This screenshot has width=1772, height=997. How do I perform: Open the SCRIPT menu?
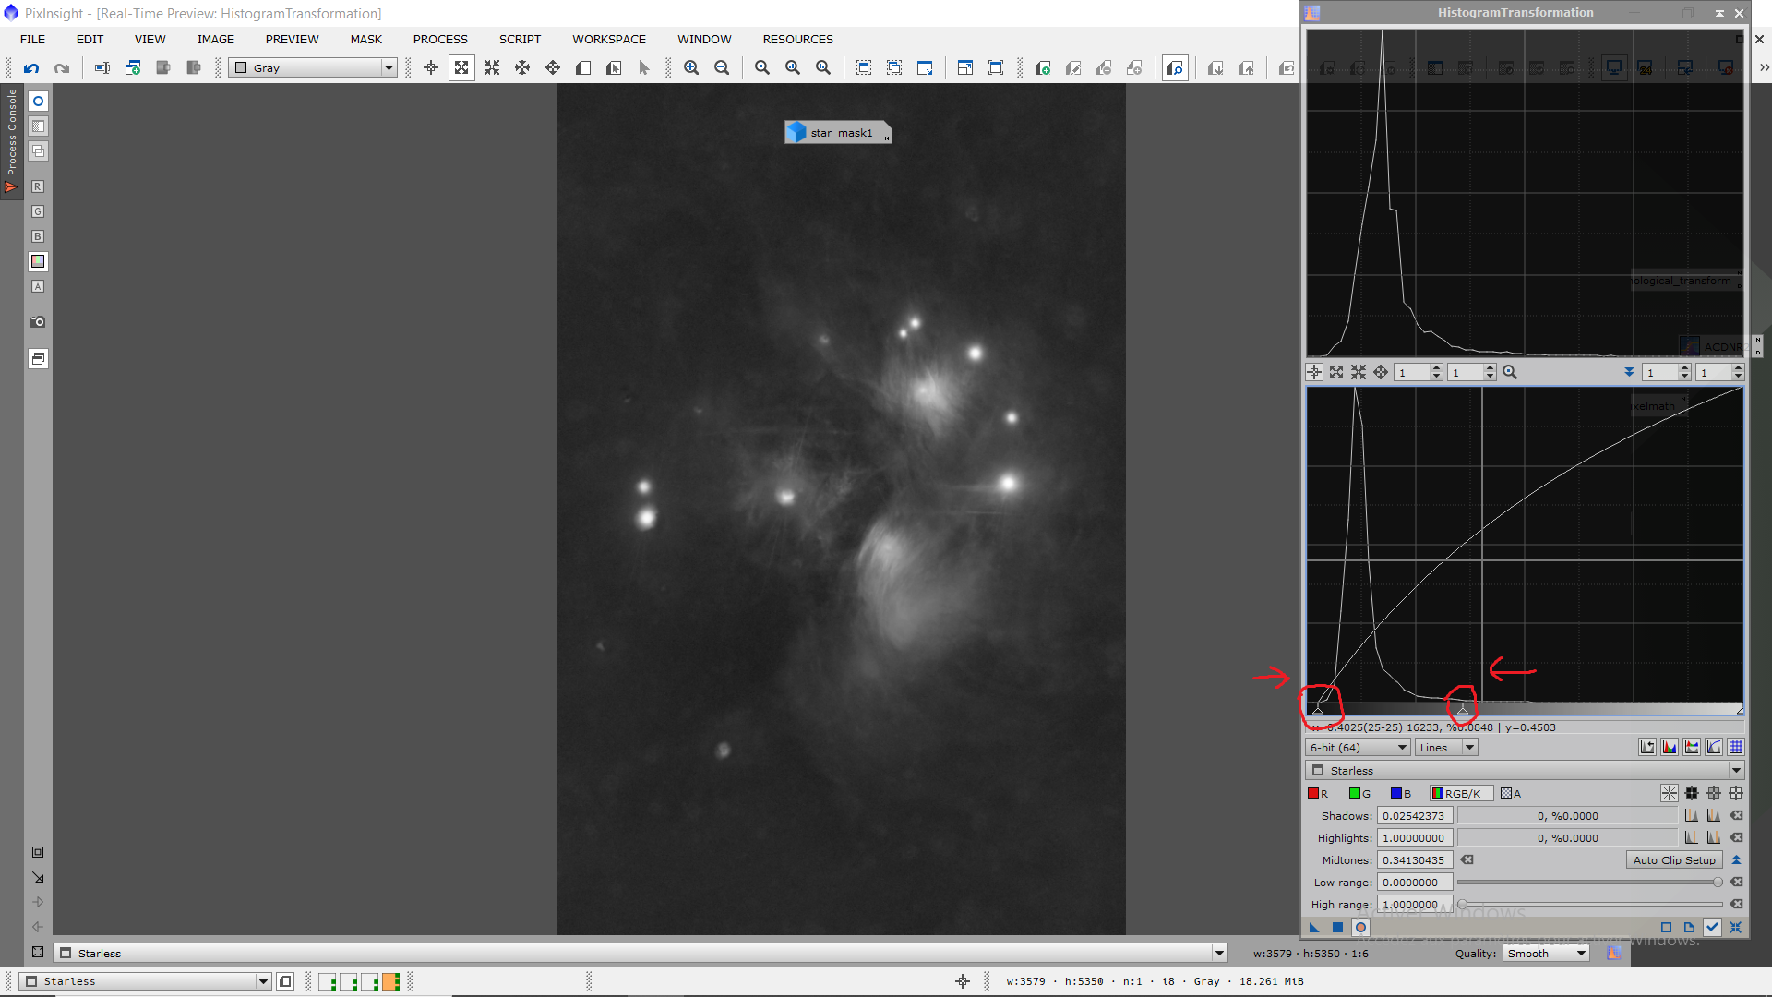(520, 39)
